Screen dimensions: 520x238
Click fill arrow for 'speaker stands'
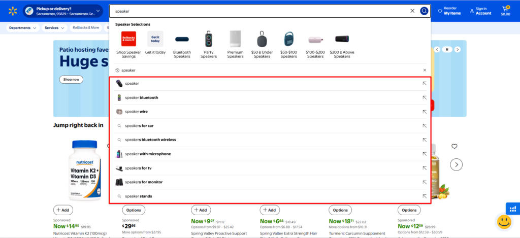tap(425, 196)
